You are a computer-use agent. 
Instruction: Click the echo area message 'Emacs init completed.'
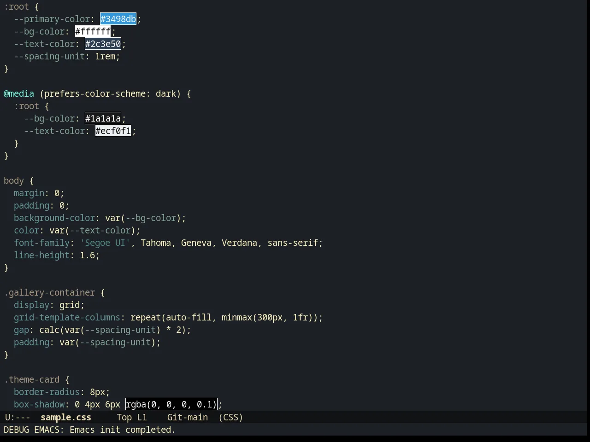[x=123, y=430]
